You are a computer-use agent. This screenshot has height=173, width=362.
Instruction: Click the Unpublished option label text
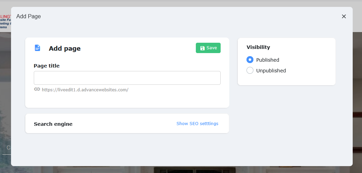click(271, 71)
